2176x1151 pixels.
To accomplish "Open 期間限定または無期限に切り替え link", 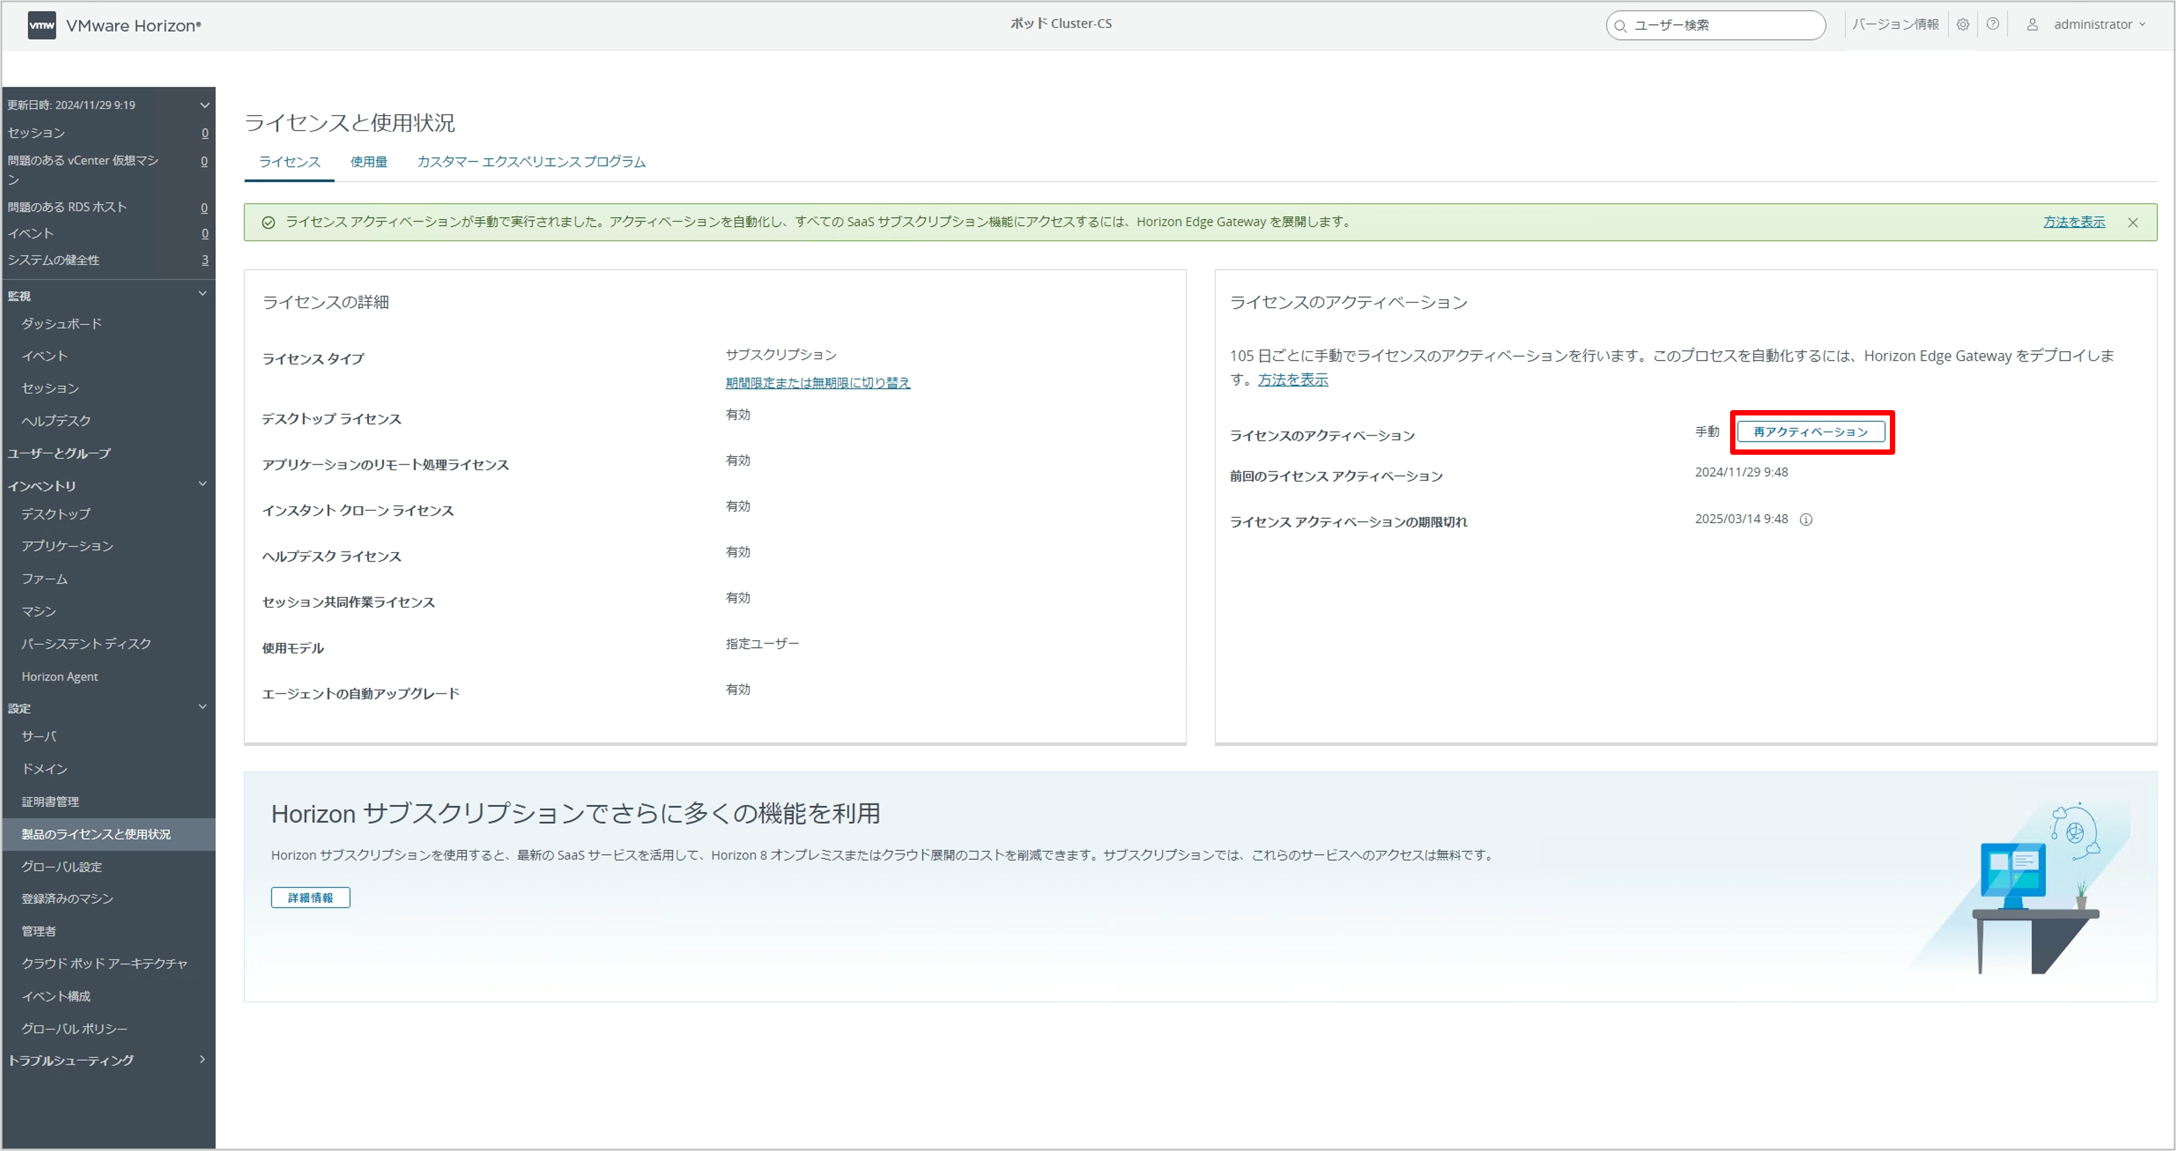I will [818, 383].
